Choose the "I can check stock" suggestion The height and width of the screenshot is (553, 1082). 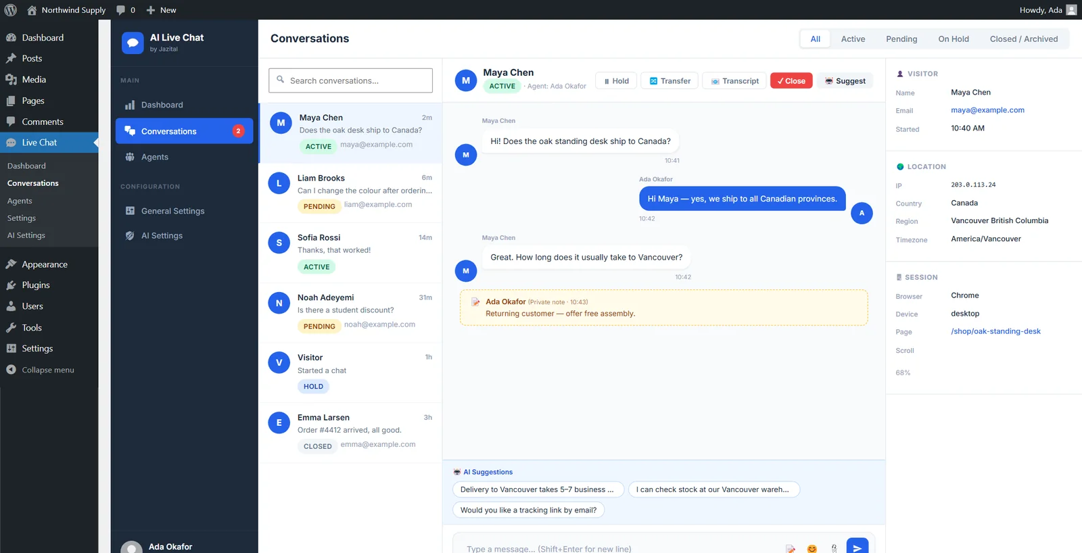tap(713, 489)
